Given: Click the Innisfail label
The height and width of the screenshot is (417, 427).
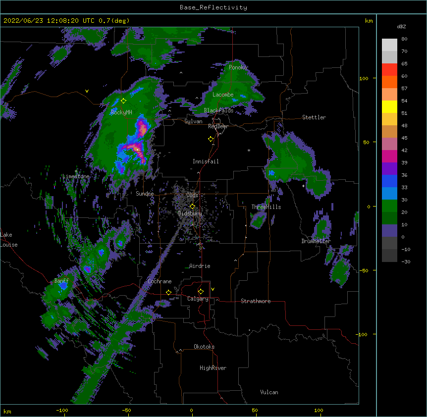Looking at the screenshot, I should (206, 161).
